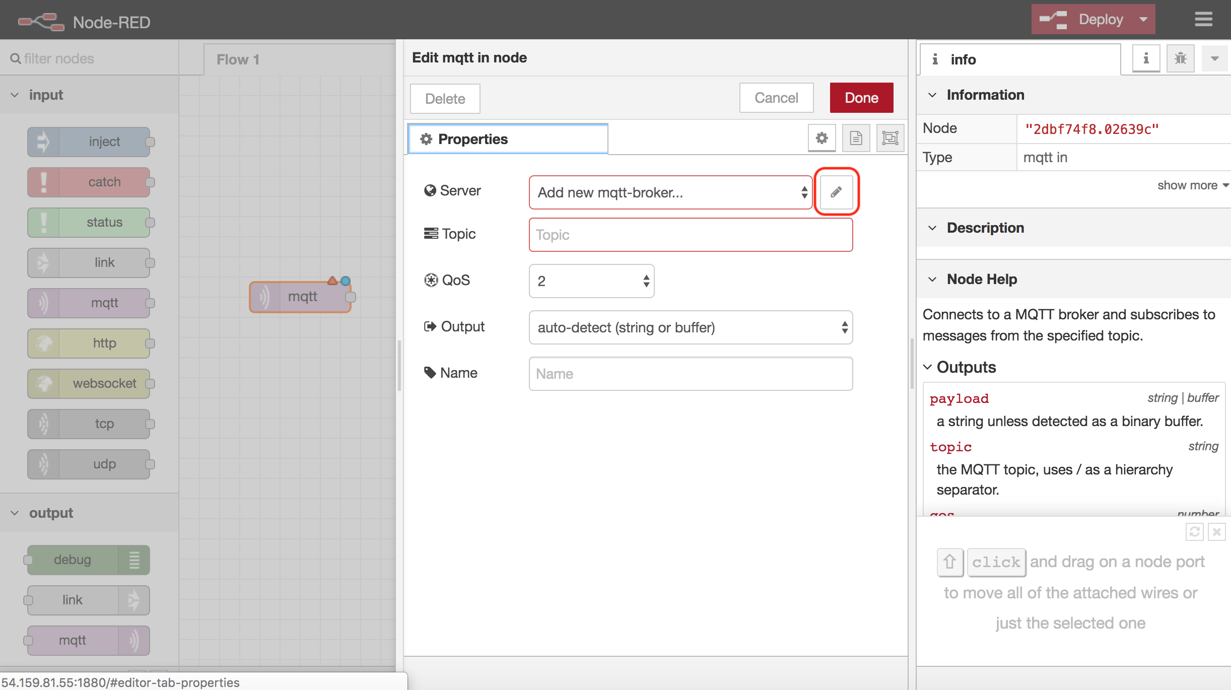Select the tcp node in palette
Viewport: 1231px width, 690px height.
tap(89, 424)
